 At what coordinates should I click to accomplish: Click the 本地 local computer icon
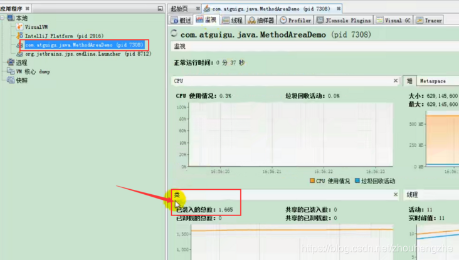[11, 18]
